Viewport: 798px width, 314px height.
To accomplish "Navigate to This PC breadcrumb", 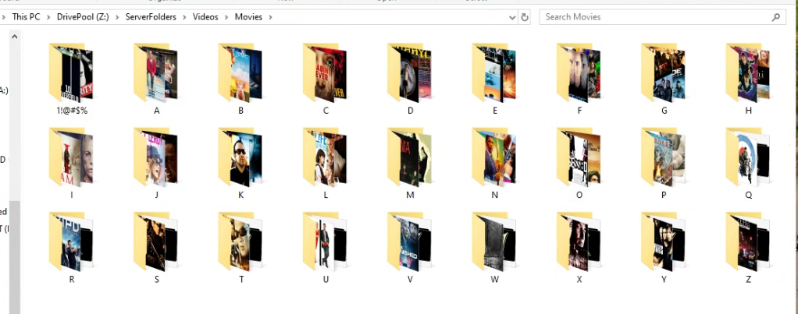I will 26,17.
